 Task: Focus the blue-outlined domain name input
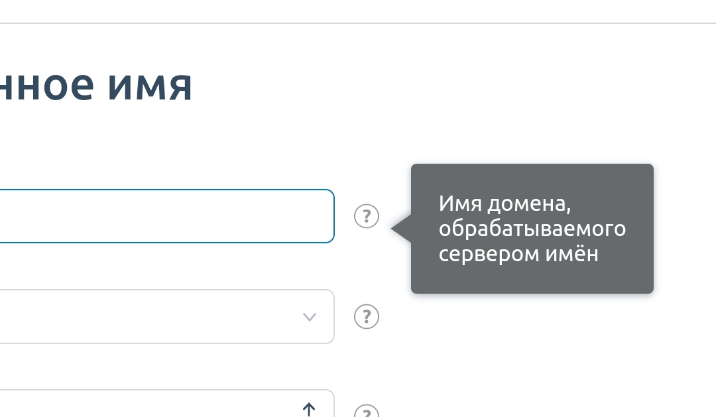pos(166,216)
